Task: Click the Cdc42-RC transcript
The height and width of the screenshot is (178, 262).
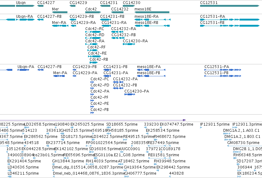Action: 93,32
